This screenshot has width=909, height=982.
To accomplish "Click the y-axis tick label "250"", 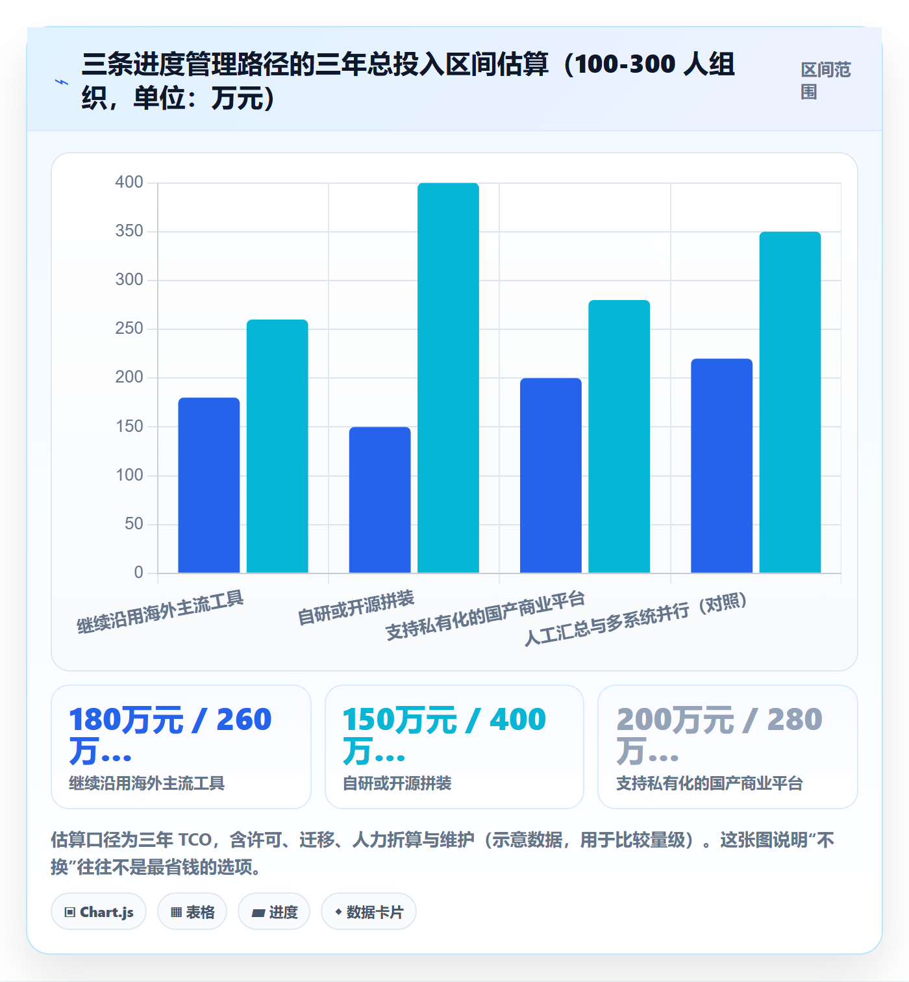I will coord(129,329).
